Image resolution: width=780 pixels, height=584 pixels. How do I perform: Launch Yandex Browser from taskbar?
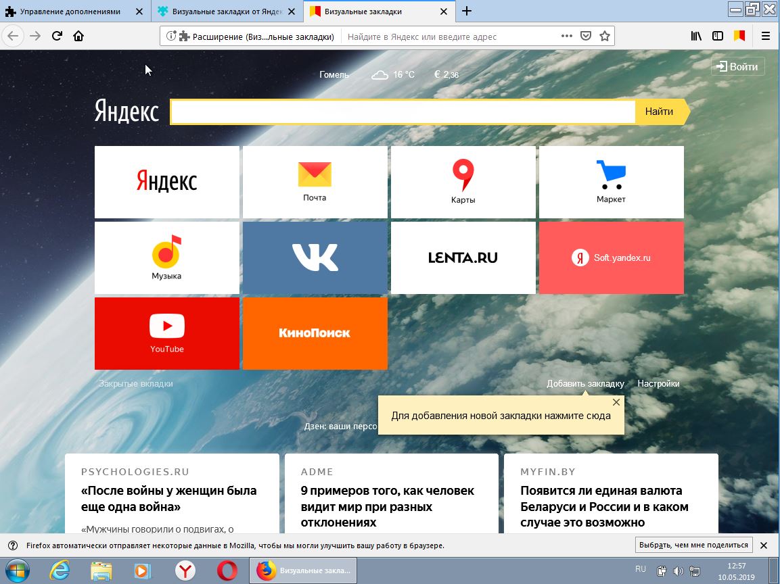(185, 570)
